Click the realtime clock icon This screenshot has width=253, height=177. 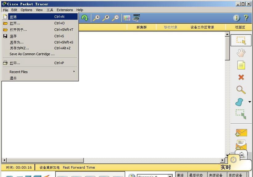point(233,160)
